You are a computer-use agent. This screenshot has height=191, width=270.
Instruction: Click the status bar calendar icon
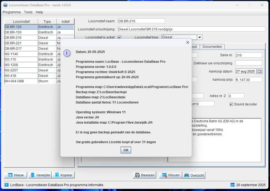click(233, 185)
